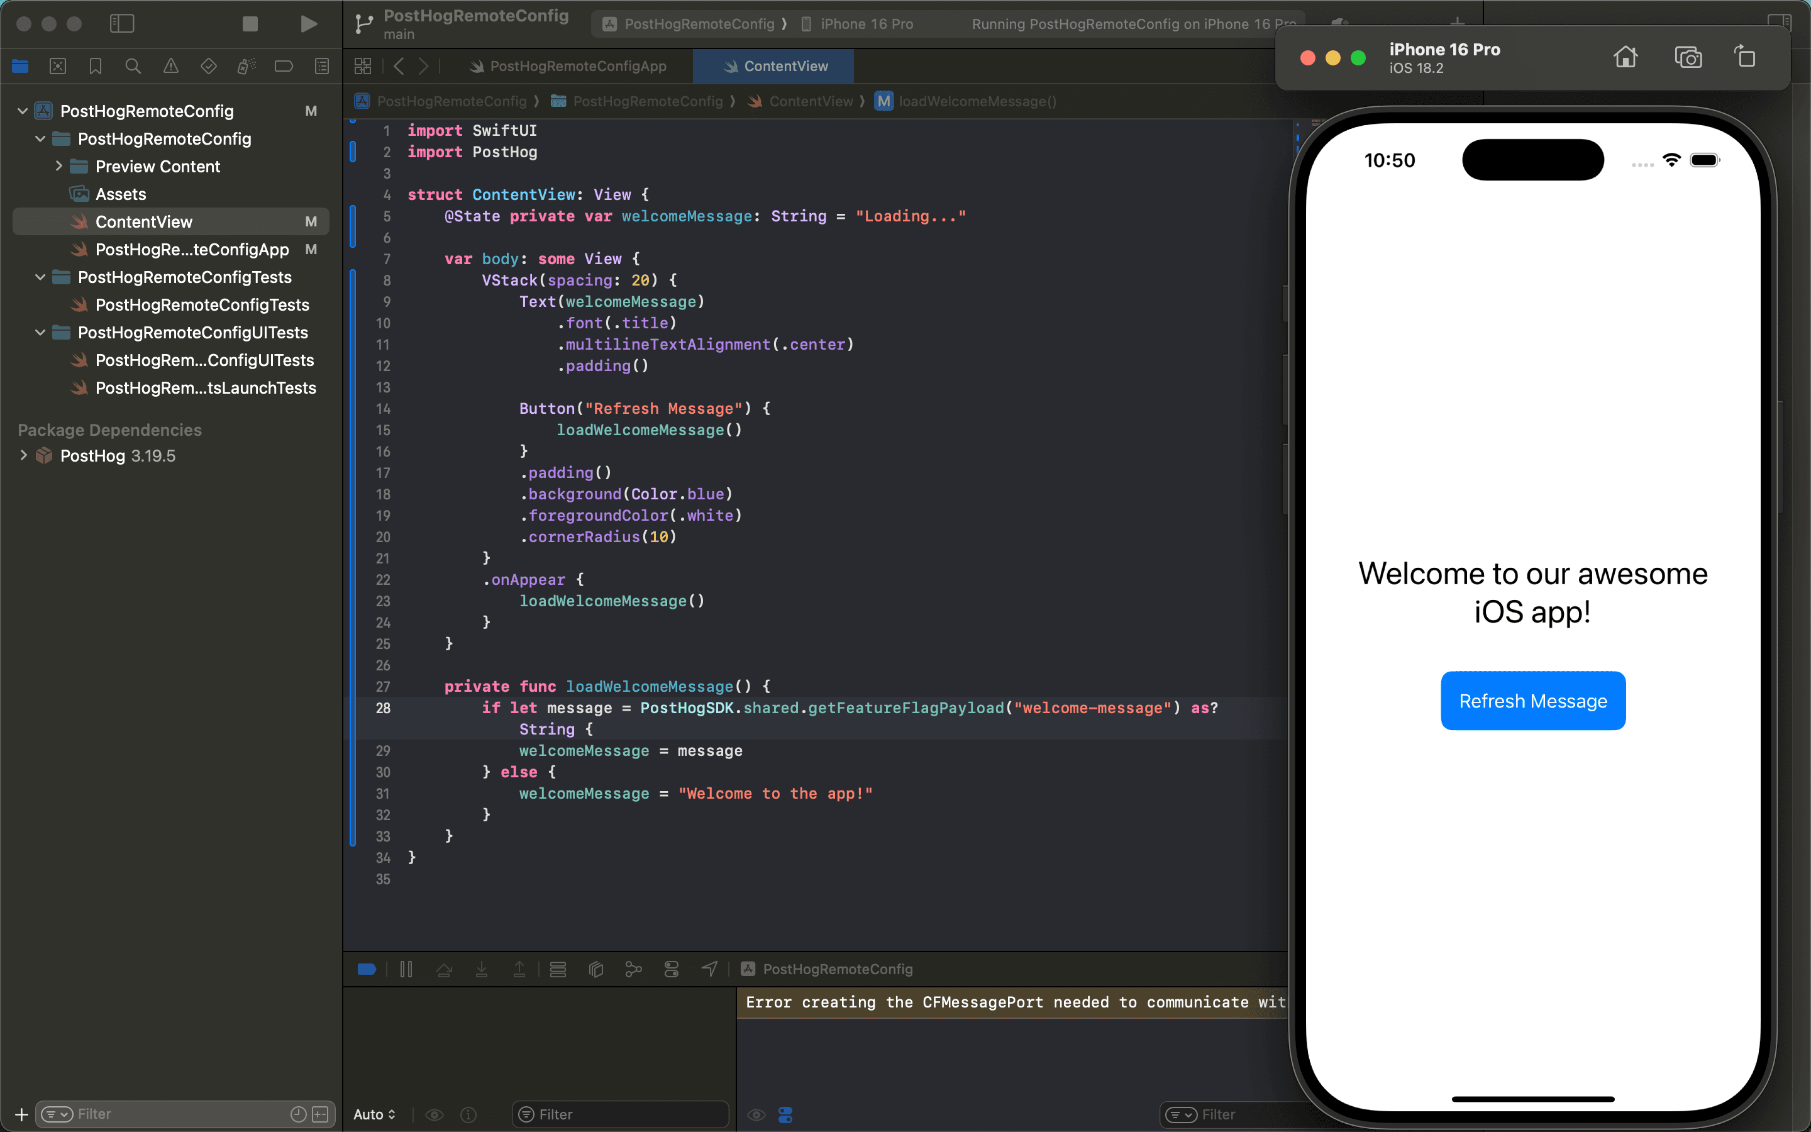Pause program execution in debug bar

(406, 970)
